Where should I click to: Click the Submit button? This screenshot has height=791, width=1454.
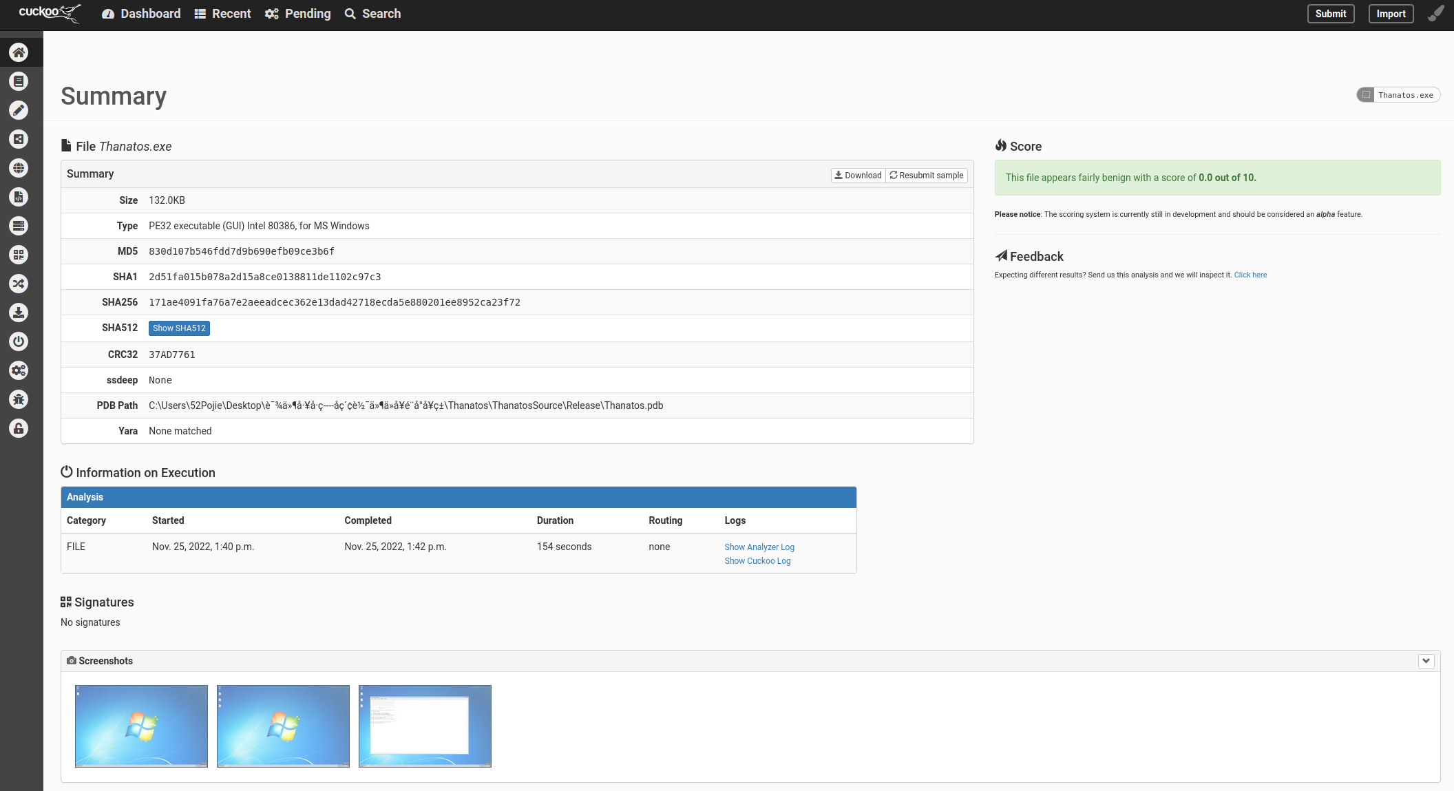(1331, 14)
